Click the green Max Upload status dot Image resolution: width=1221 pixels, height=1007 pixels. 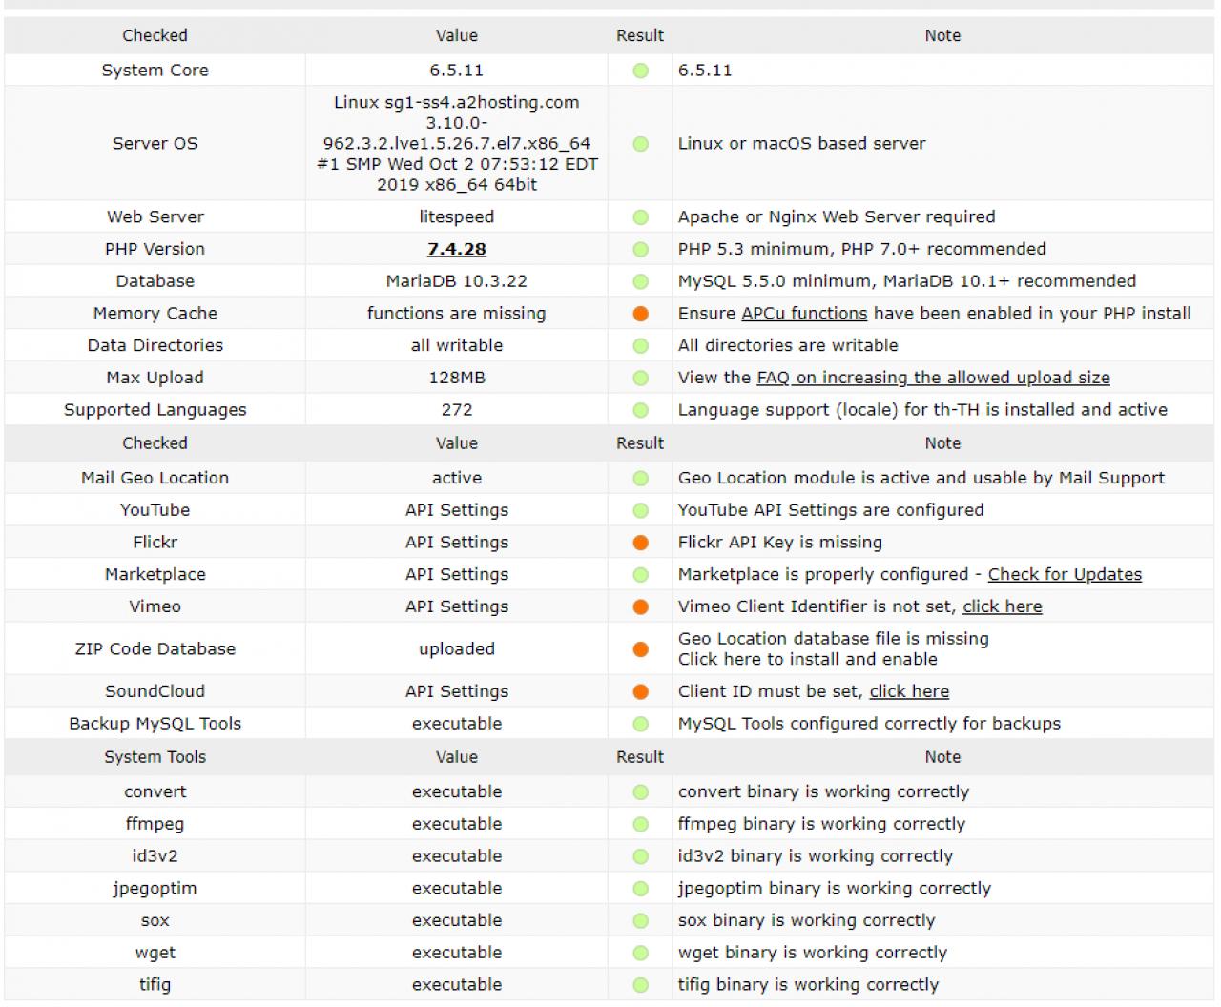tap(640, 378)
